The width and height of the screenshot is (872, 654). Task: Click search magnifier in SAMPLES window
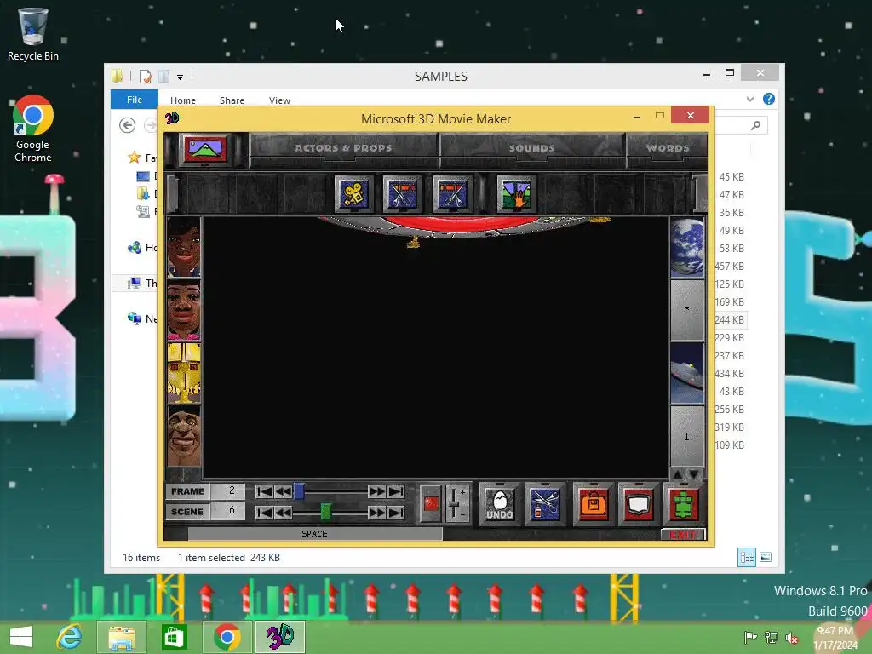point(755,125)
